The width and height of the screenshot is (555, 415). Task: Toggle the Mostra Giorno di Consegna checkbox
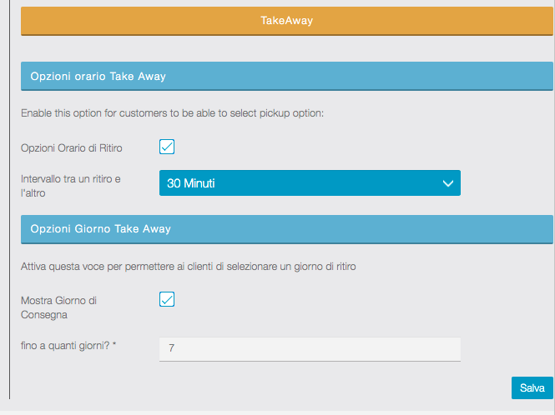(x=167, y=299)
